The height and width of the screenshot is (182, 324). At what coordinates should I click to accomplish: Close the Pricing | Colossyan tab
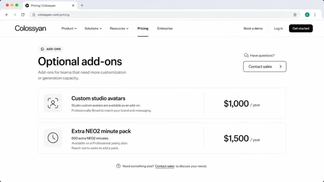coord(73,6)
